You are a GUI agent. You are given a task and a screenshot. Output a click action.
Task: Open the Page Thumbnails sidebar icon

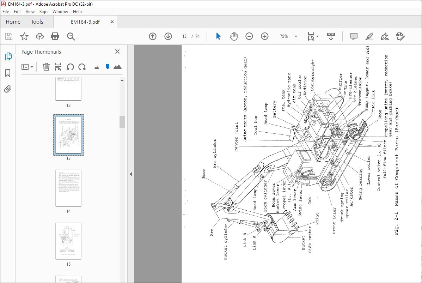click(8, 56)
